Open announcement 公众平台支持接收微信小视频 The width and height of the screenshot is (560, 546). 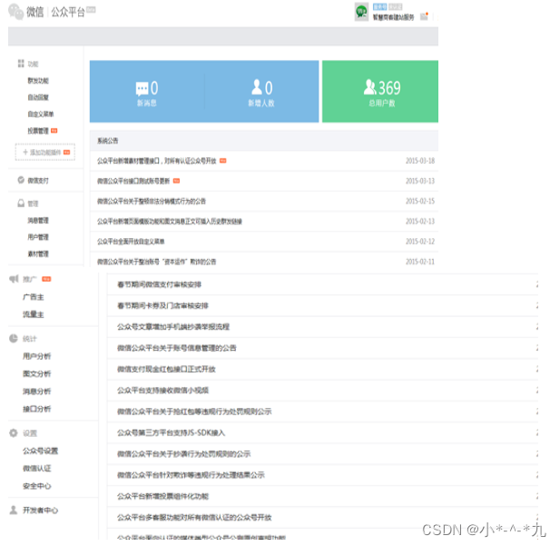(162, 390)
